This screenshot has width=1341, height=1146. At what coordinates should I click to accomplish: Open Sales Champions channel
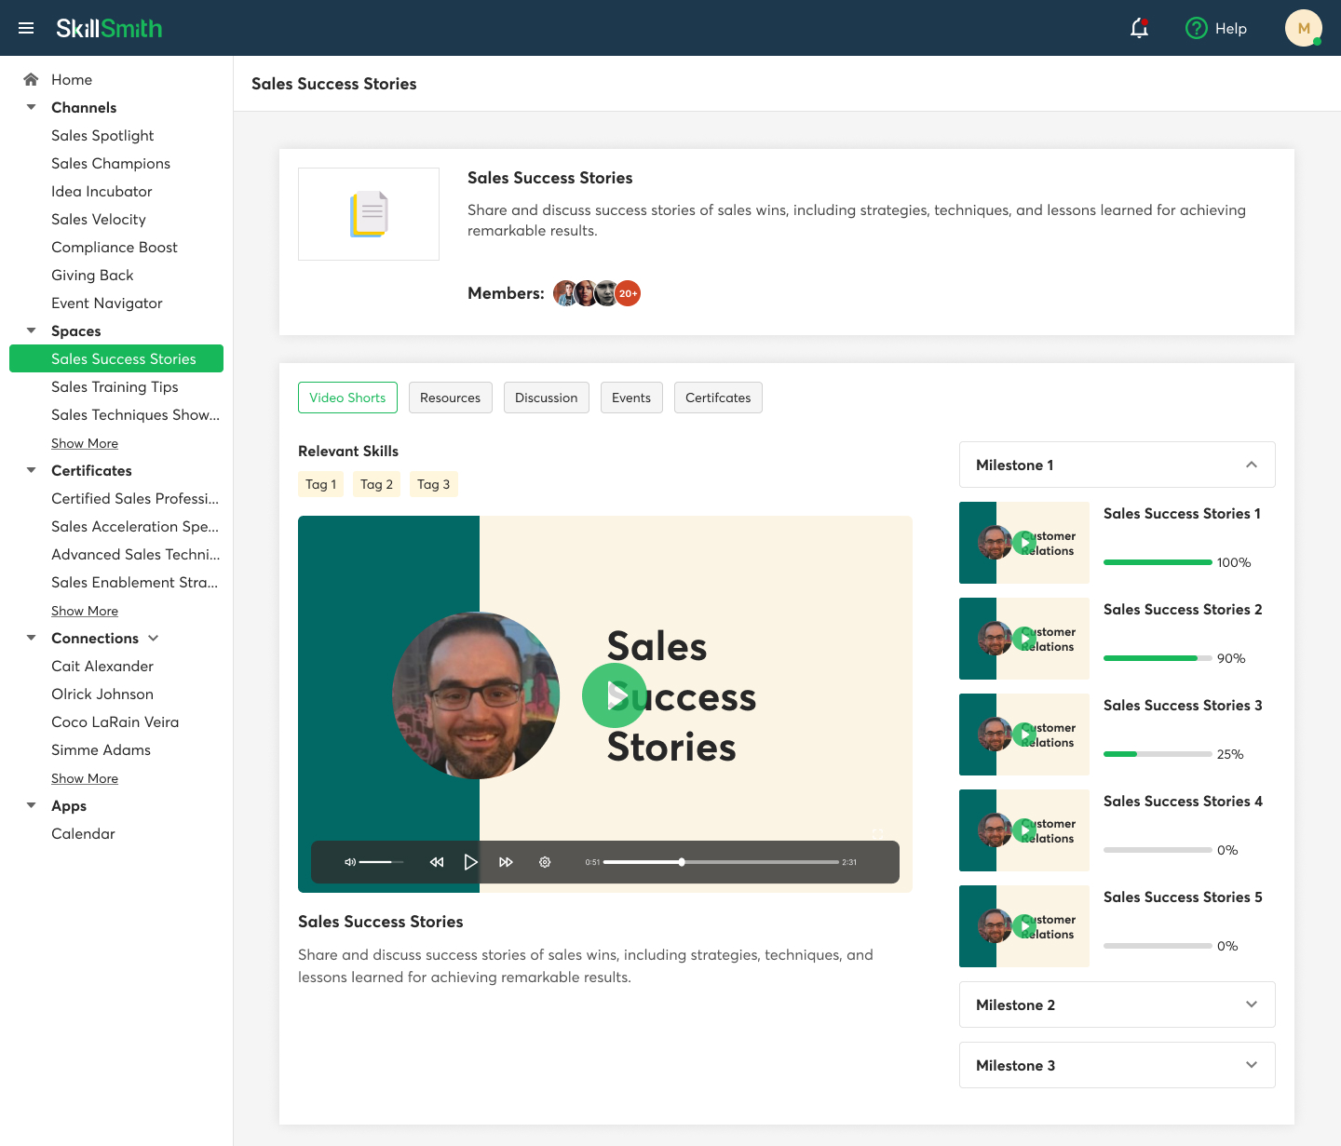[x=111, y=163]
